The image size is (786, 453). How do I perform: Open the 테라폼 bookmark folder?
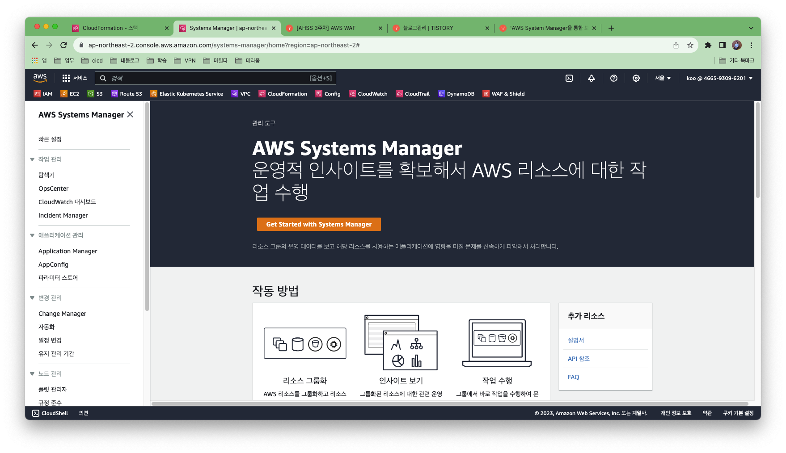click(248, 60)
